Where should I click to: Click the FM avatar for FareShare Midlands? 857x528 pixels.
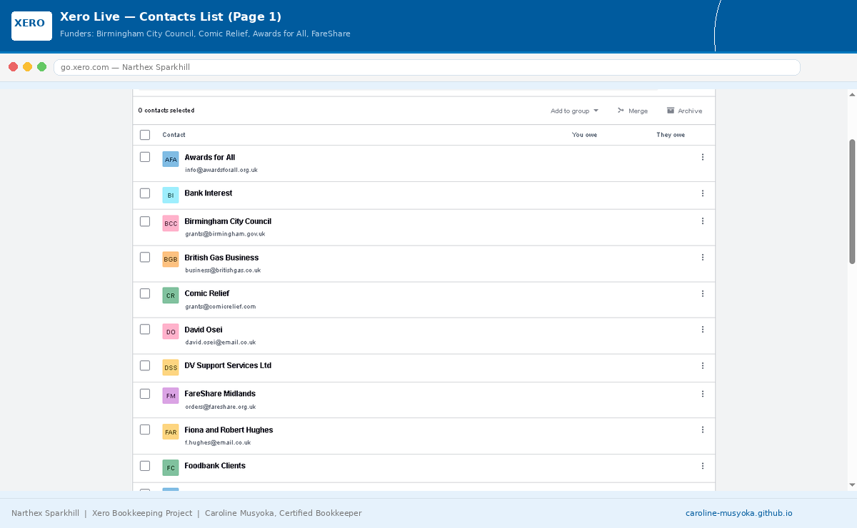(x=171, y=395)
